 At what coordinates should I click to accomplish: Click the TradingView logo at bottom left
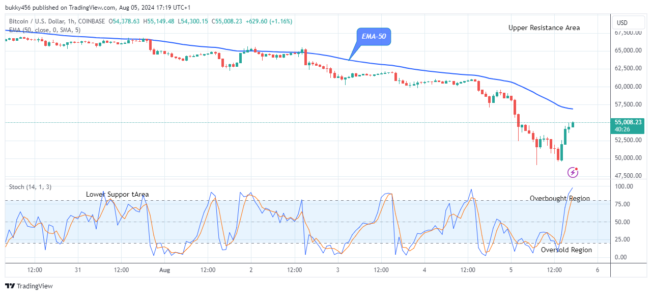[x=29, y=286]
